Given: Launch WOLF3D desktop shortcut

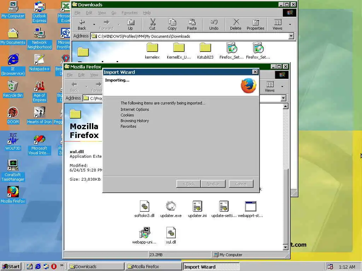Looking at the screenshot, I should point(13,142).
